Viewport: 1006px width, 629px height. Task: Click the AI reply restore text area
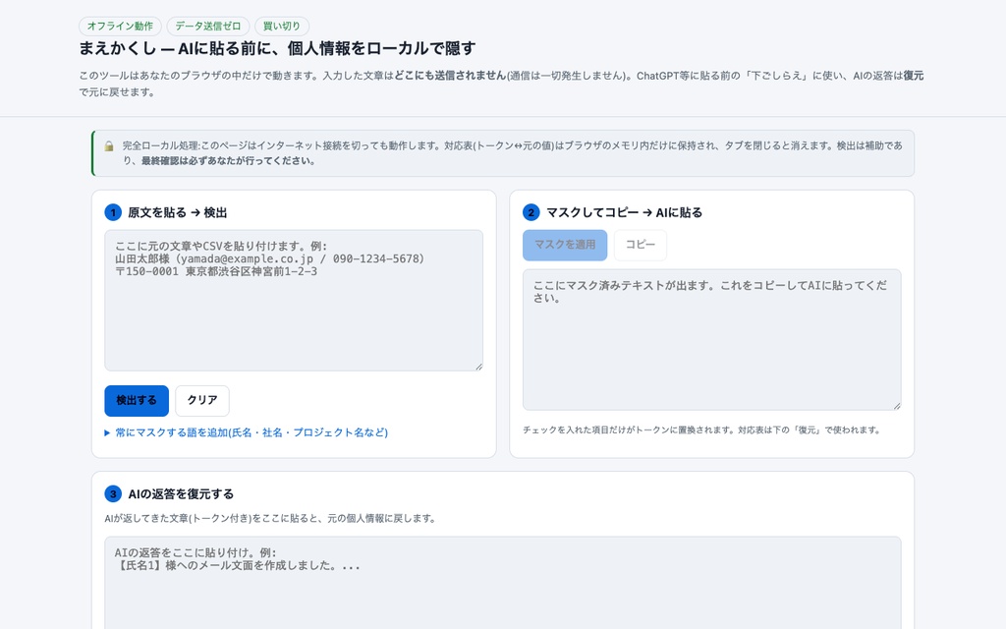click(x=503, y=583)
